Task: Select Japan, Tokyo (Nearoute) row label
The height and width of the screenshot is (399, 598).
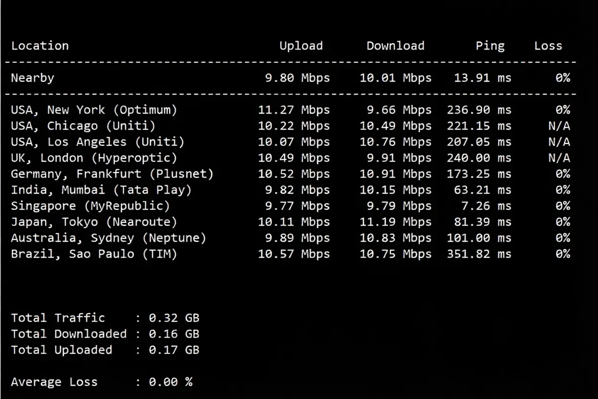Action: tap(94, 222)
